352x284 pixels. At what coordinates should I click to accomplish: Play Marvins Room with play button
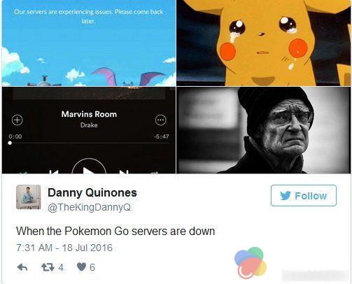pos(89,166)
